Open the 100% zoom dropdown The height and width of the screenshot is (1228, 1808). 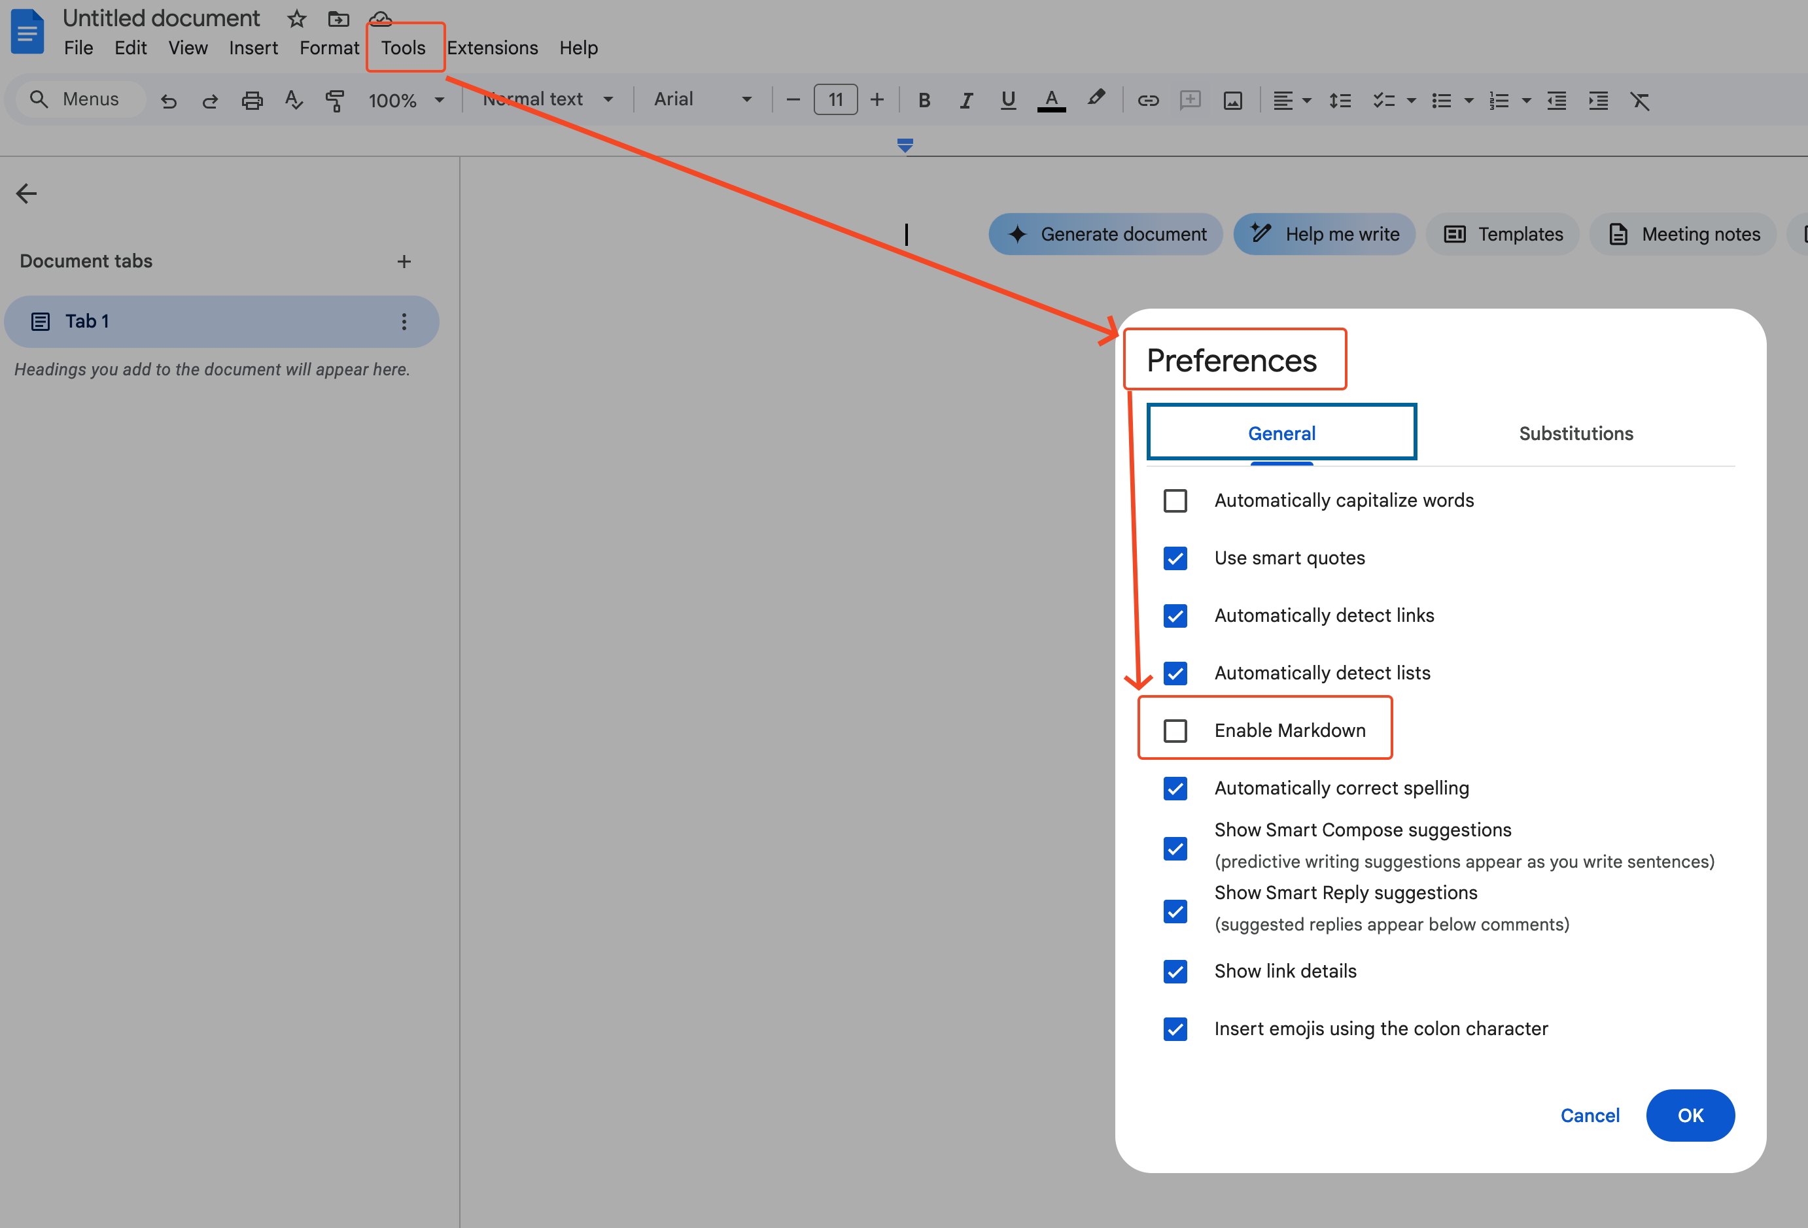coord(406,100)
